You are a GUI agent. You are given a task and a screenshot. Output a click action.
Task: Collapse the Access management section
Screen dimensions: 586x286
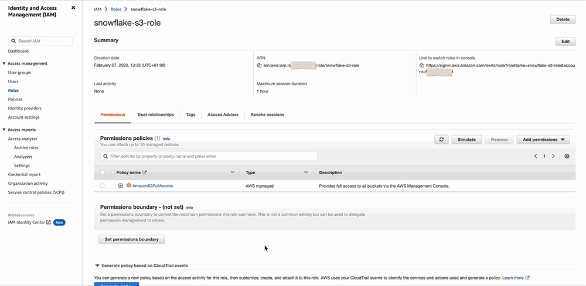(x=4, y=64)
